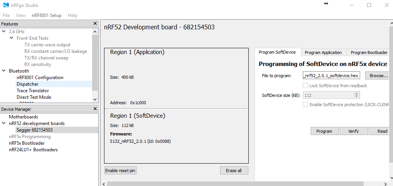Select Segger 682154503 device

pos(34,130)
